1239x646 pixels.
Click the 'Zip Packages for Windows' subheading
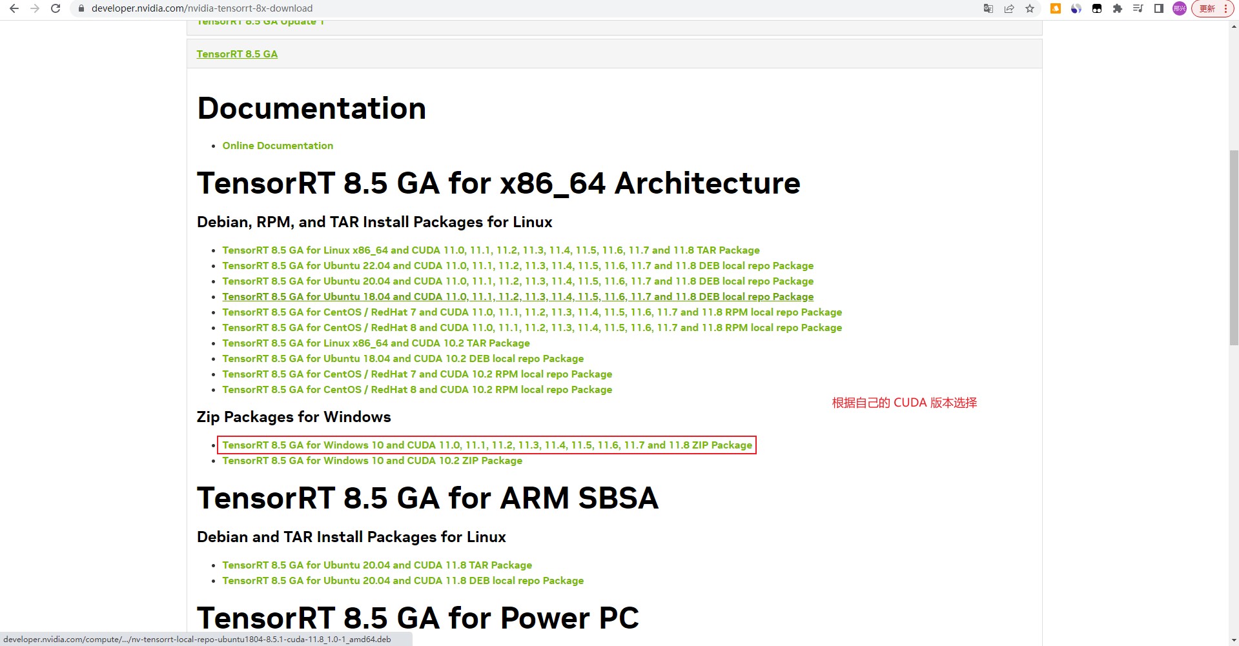294,417
